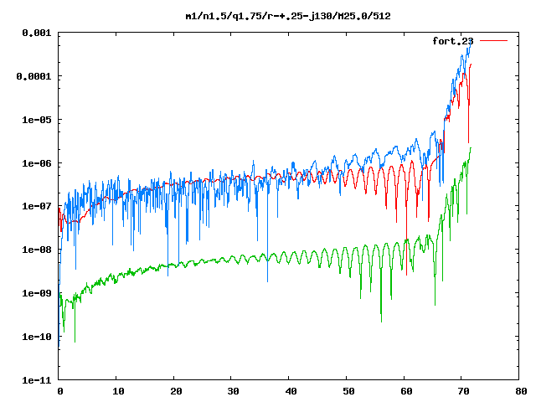Click the x-axis label 70
This screenshot has height=402, width=536.
pyautogui.click(x=463, y=391)
